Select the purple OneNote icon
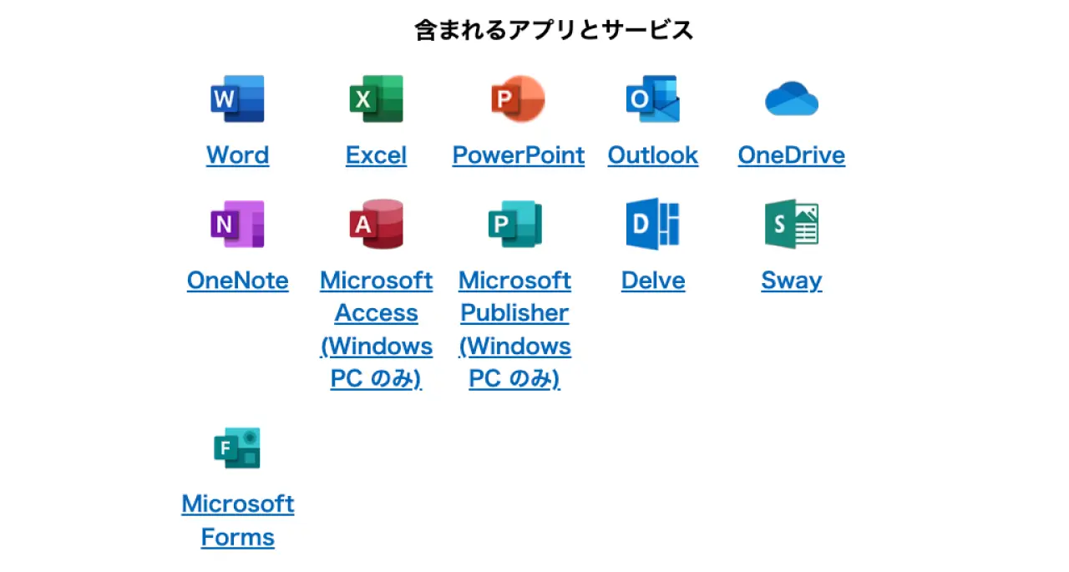Image resolution: width=1069 pixels, height=572 pixels. pos(237,224)
